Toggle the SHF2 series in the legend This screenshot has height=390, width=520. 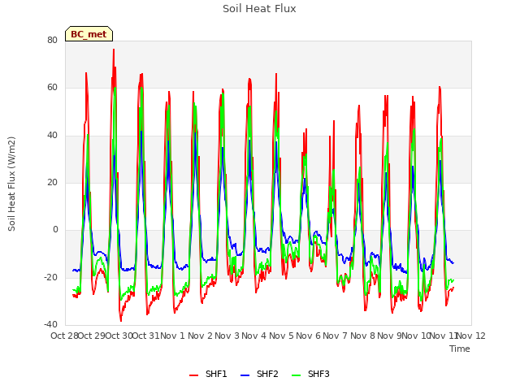(x=259, y=374)
